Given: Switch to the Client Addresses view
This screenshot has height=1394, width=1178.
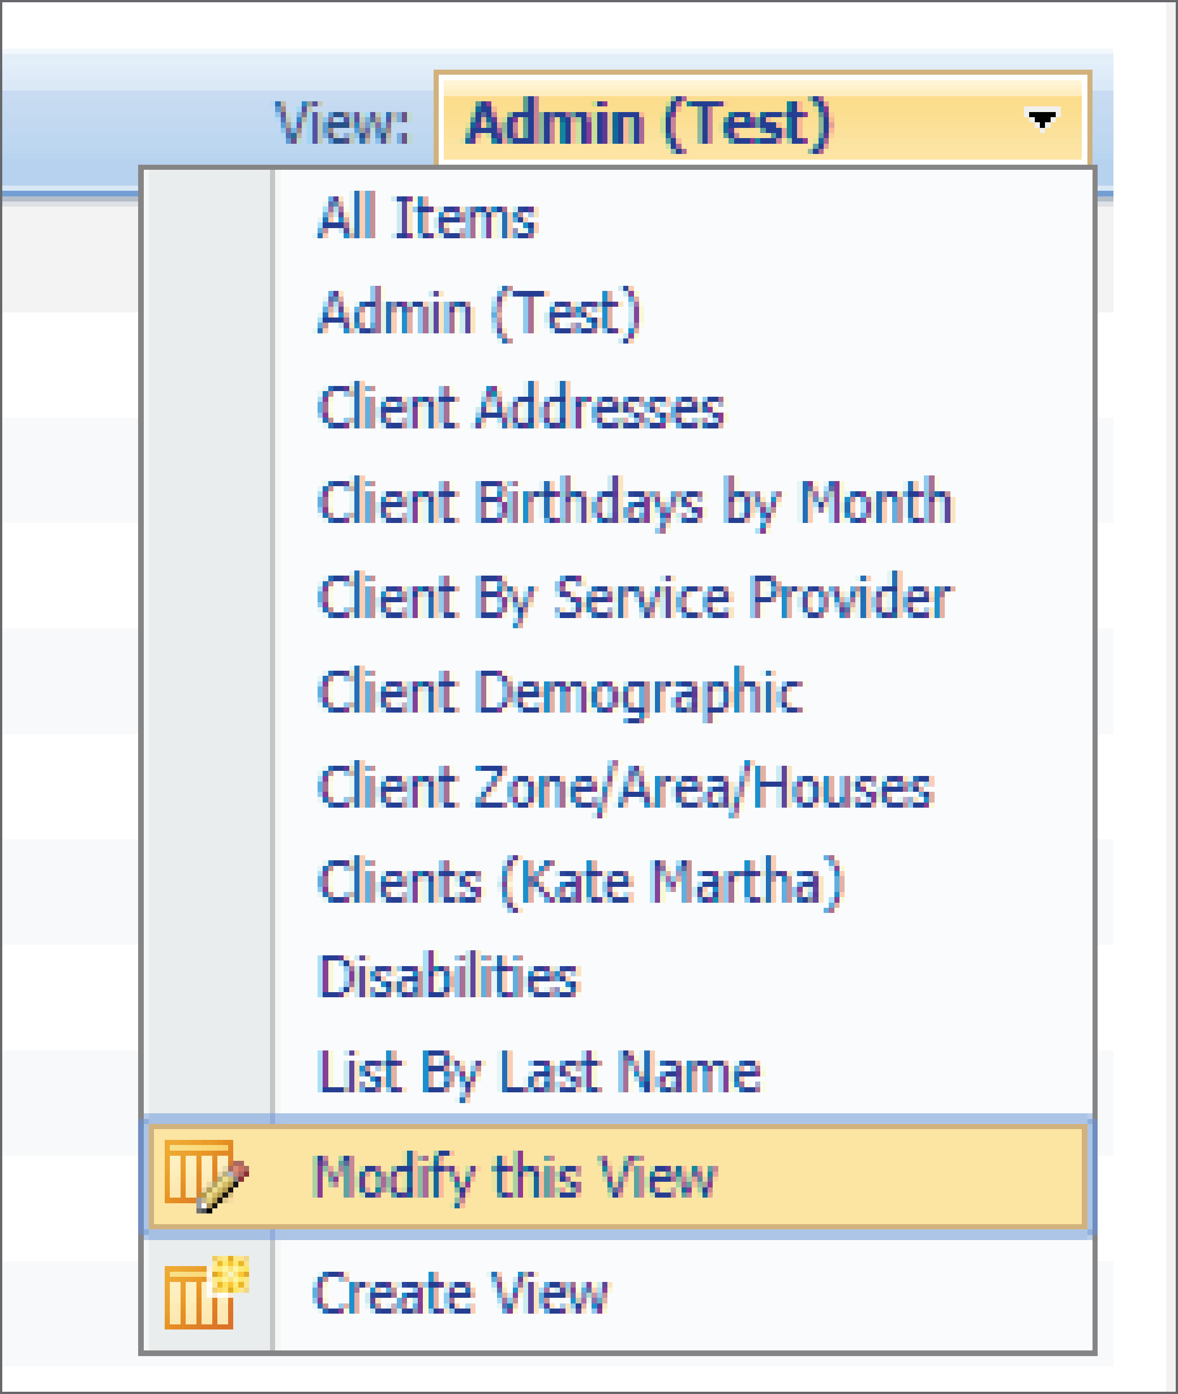Looking at the screenshot, I should tap(521, 408).
